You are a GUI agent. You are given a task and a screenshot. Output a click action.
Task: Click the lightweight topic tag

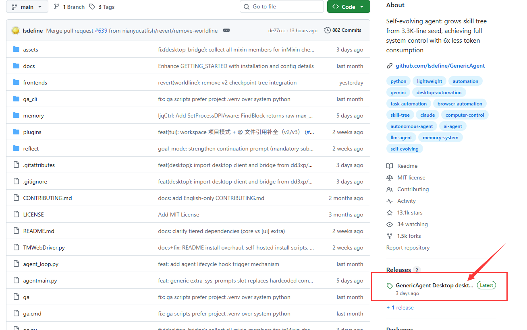[429, 81]
